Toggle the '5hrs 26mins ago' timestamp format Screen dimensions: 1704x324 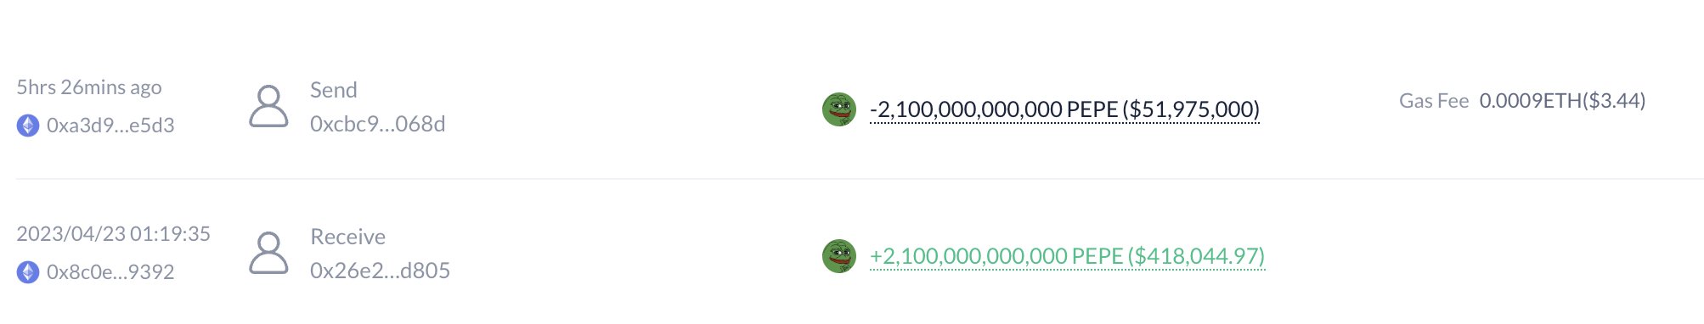pyautogui.click(x=89, y=87)
